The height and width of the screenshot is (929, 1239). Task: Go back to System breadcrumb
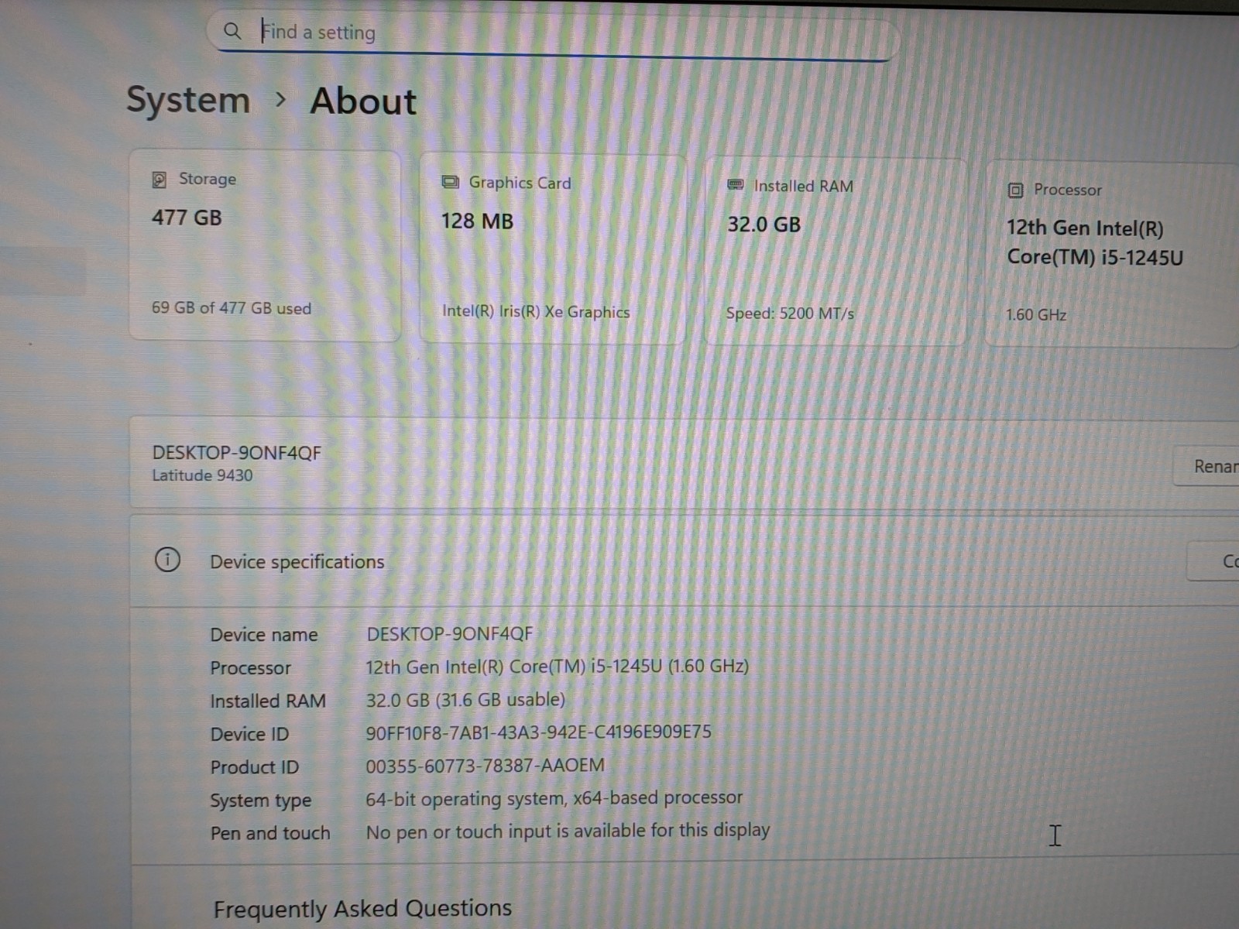click(188, 100)
